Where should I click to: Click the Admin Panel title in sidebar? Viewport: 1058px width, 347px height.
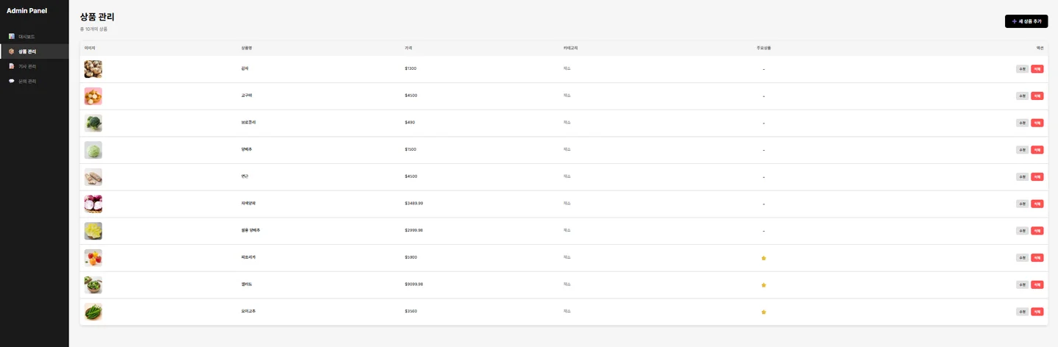click(27, 10)
